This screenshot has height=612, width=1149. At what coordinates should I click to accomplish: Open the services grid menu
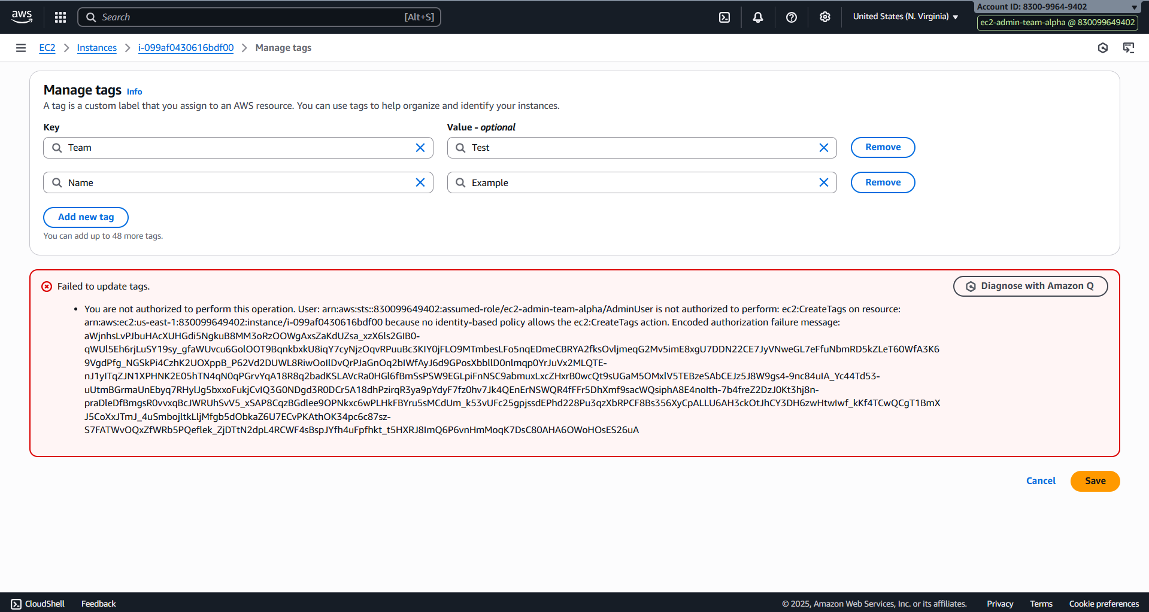[60, 17]
